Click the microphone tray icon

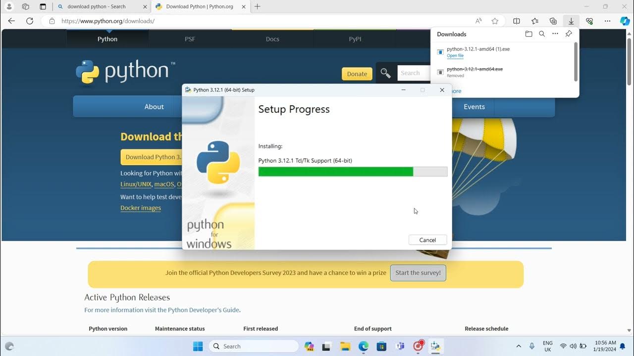[x=532, y=346]
